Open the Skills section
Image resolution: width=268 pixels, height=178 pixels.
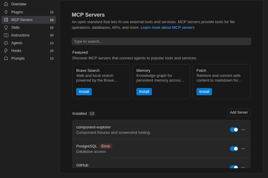(x=29, y=28)
